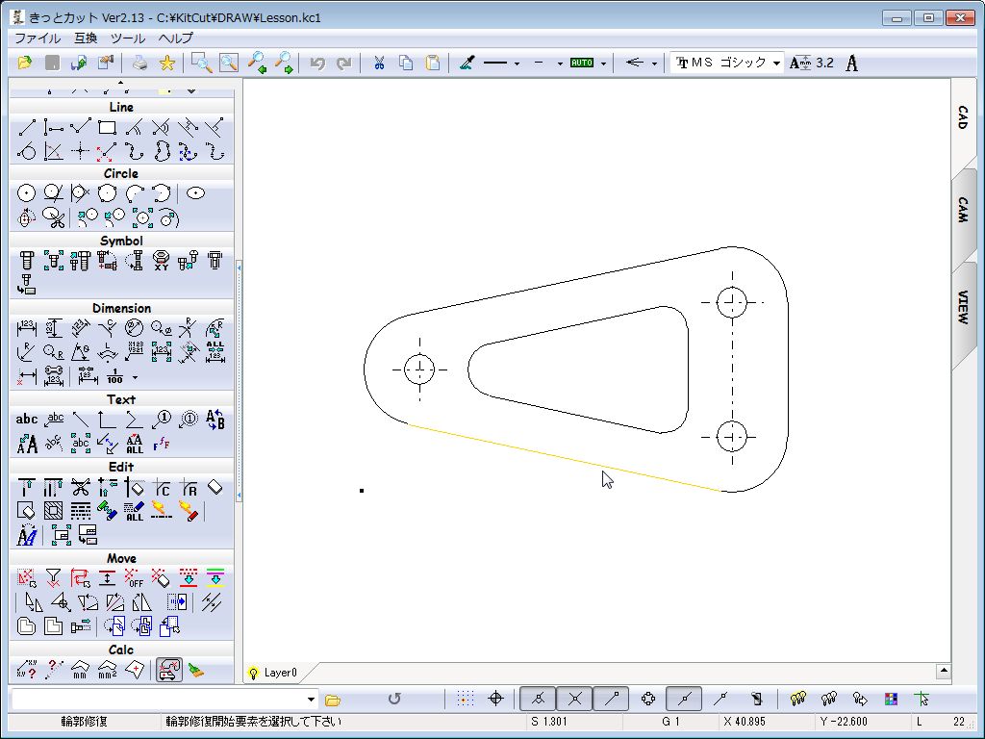Switch to the CAM tab

click(x=963, y=210)
